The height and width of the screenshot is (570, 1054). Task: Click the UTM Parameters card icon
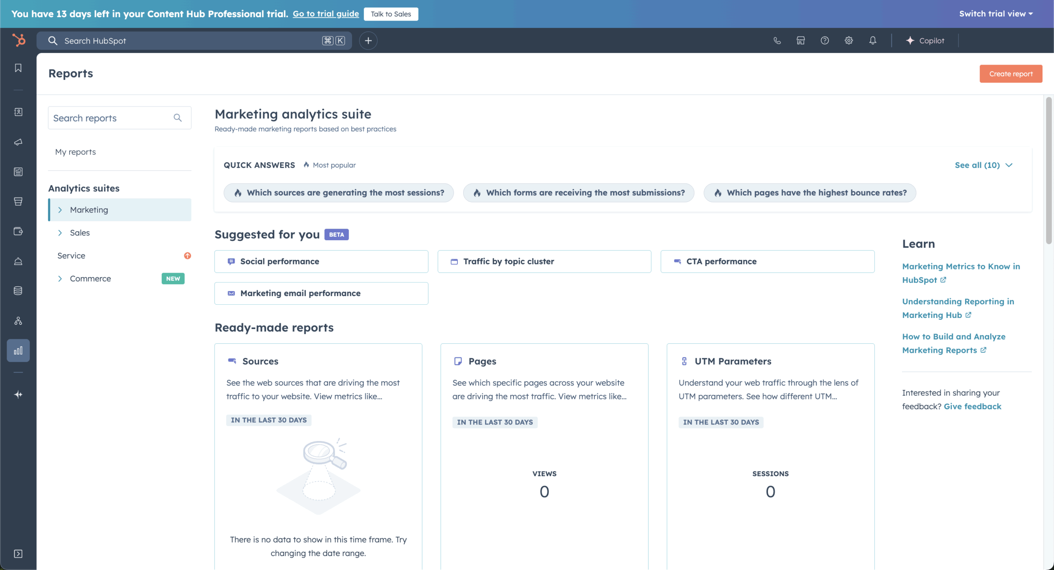pyautogui.click(x=684, y=361)
